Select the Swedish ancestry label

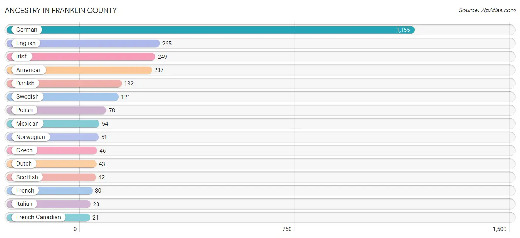point(27,96)
